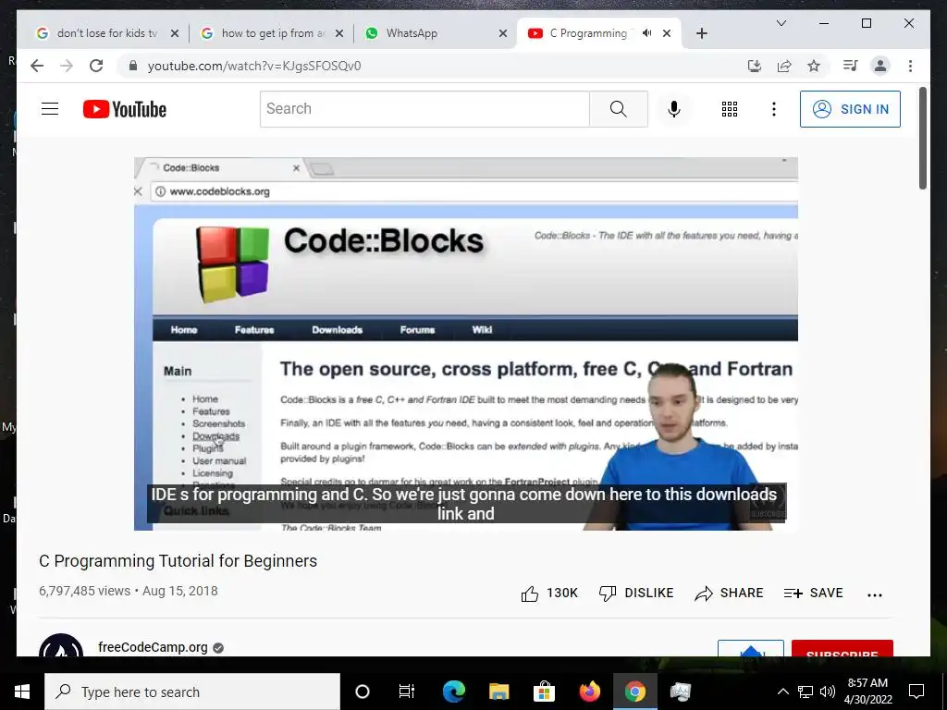The image size is (947, 710).
Task: Click the SIGN IN button
Action: point(850,109)
